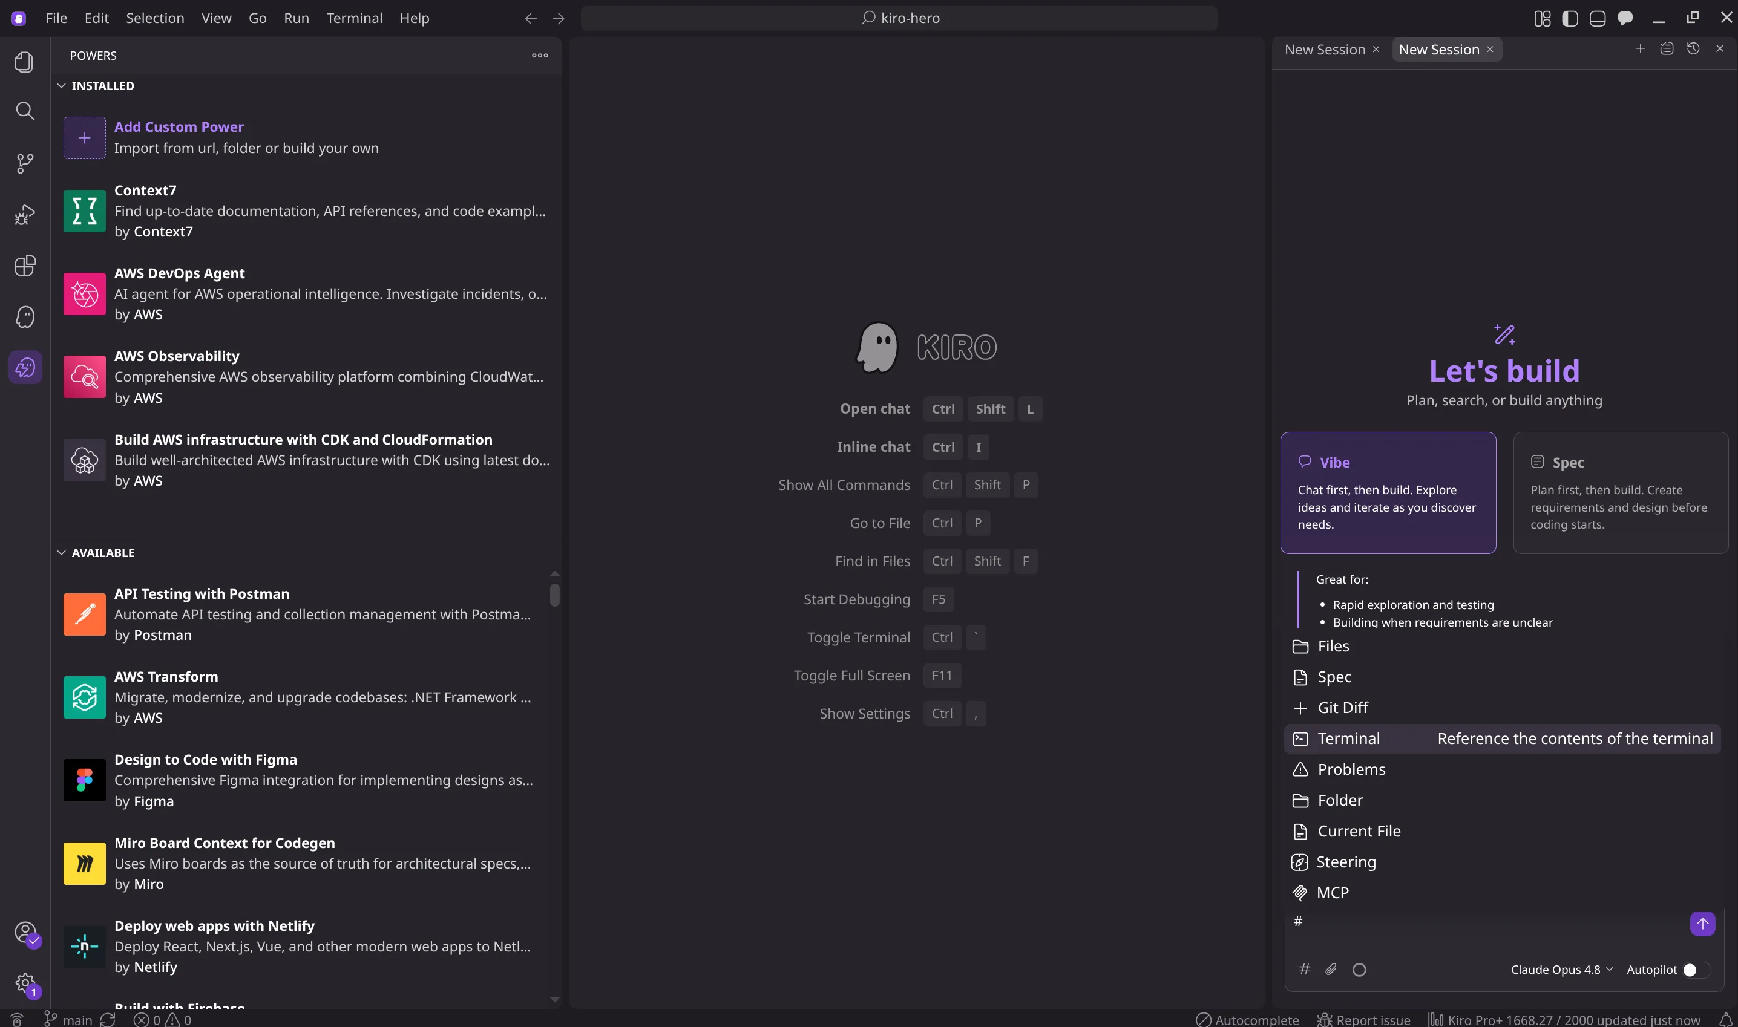This screenshot has width=1738, height=1027.
Task: Click the circle icon beside the paperclip
Action: click(x=1359, y=970)
